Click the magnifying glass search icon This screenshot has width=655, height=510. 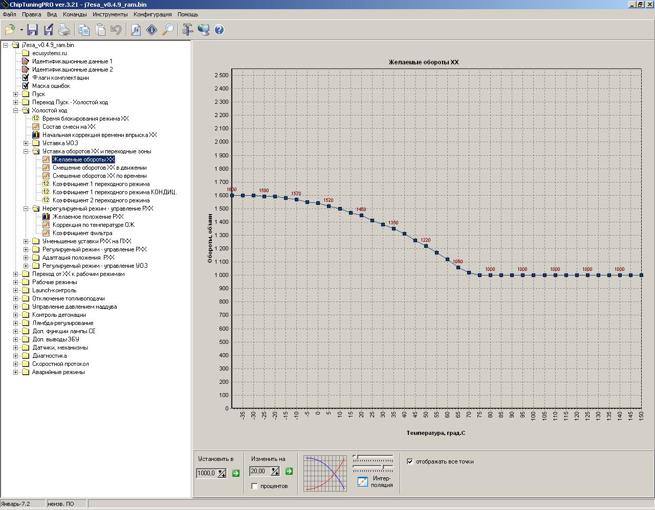click(x=168, y=30)
